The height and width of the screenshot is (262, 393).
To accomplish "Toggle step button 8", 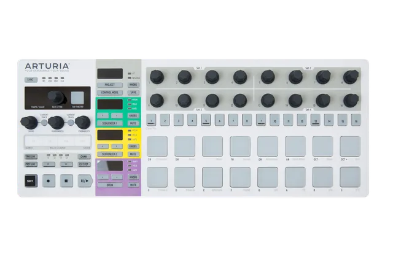I will pos(247,120).
